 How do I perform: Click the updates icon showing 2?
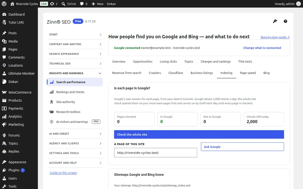(52, 4)
